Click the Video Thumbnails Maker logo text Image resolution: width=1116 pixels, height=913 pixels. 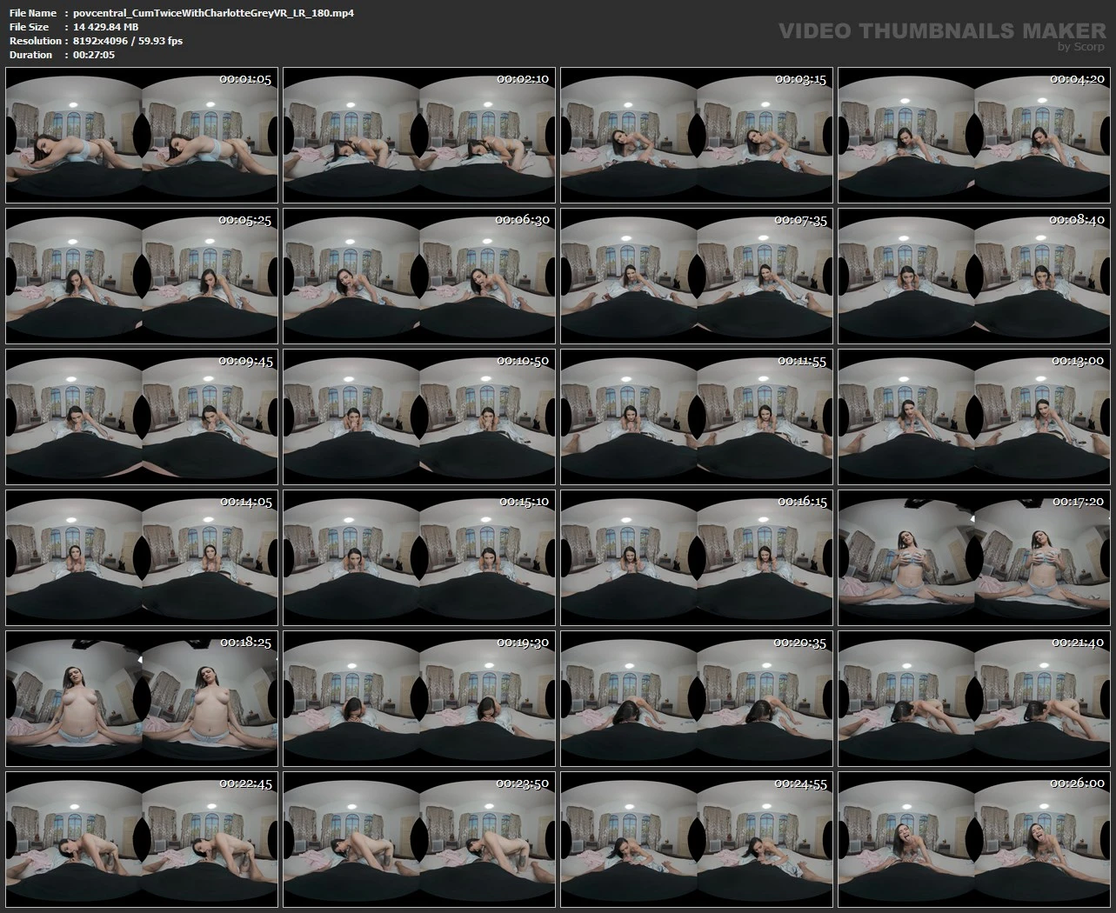[942, 31]
